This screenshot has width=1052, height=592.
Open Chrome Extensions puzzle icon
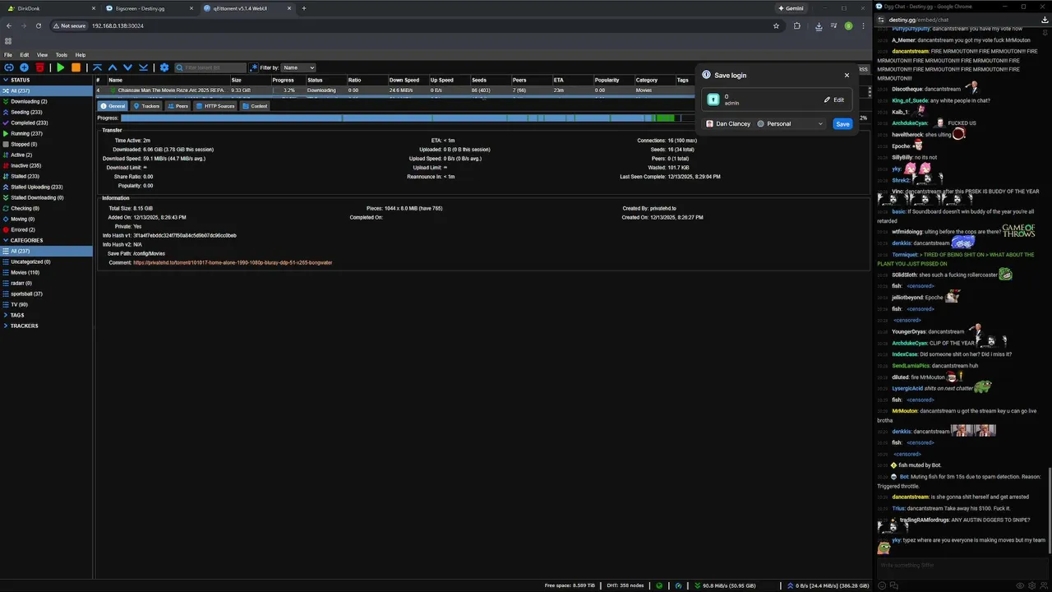click(796, 25)
